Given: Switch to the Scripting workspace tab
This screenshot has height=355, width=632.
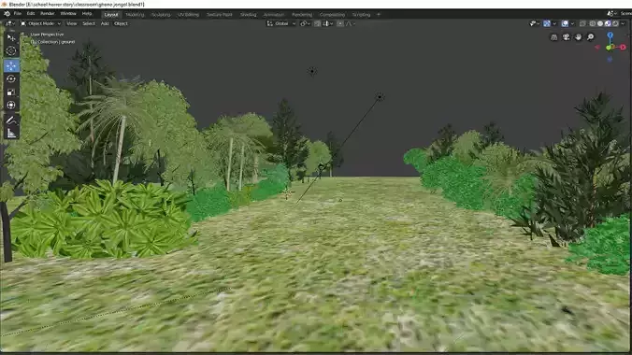Looking at the screenshot, I should [x=361, y=15].
